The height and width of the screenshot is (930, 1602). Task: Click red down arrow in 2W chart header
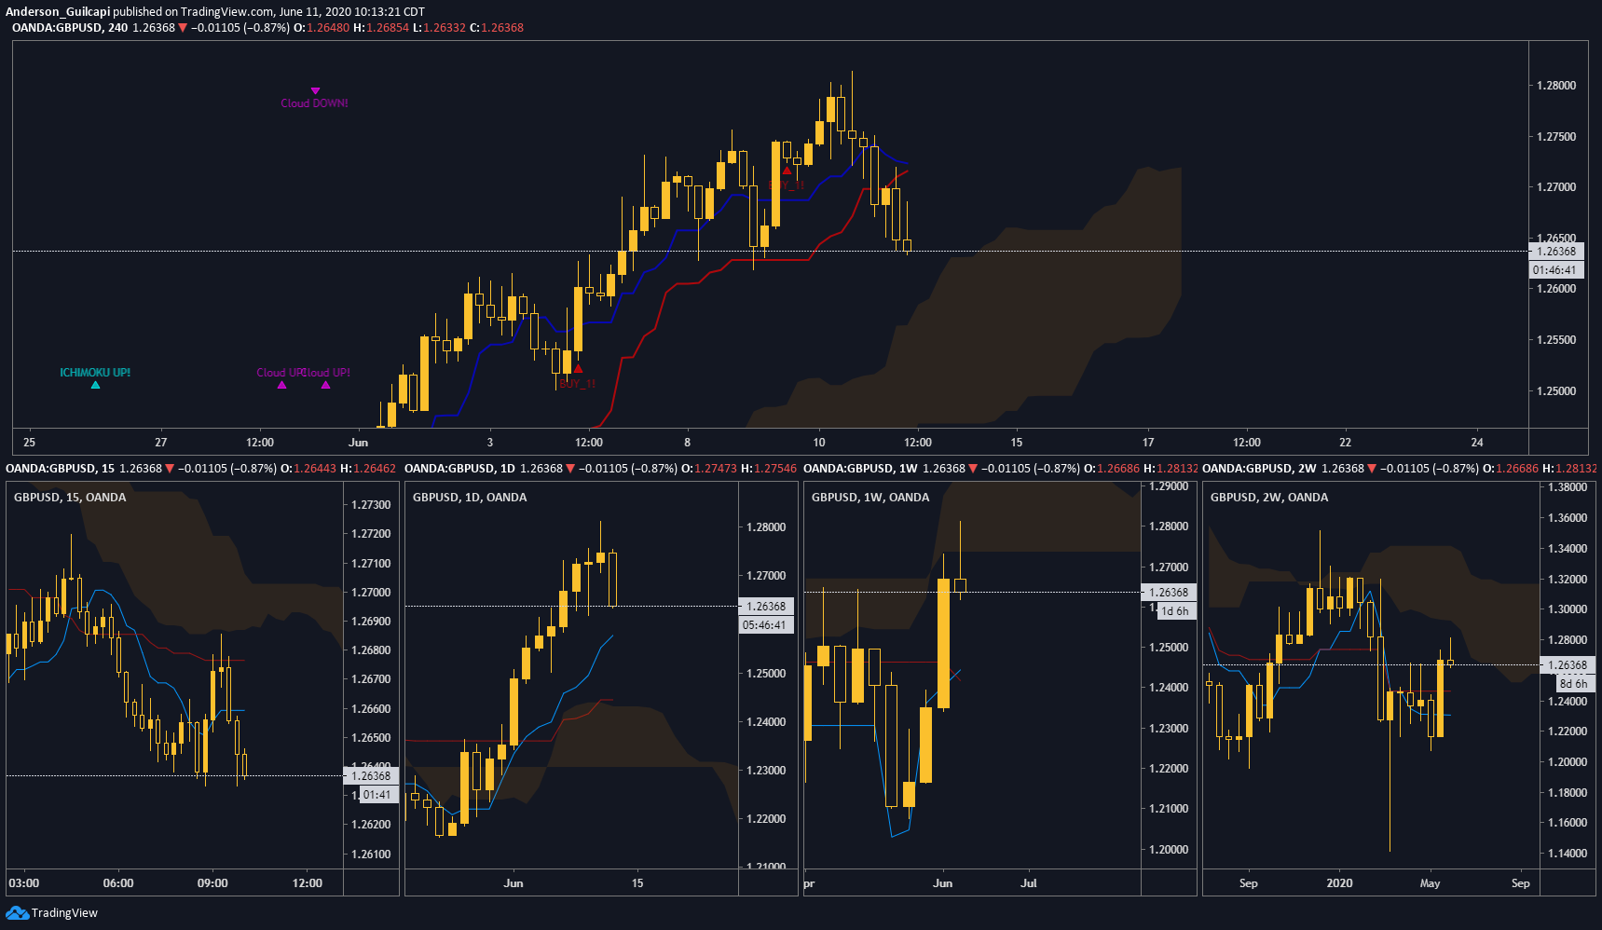click(1372, 469)
